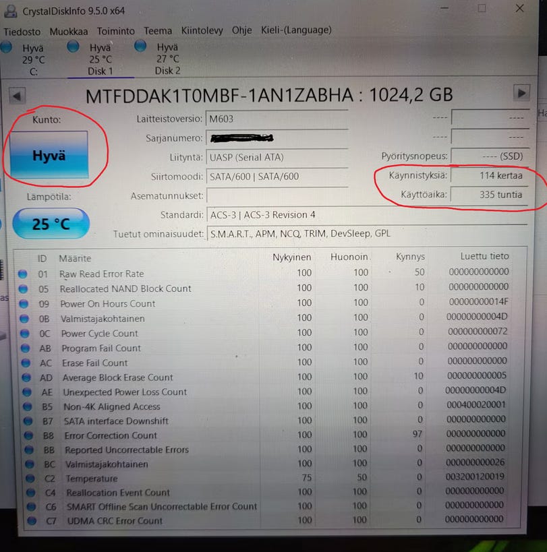Image resolution: width=547 pixels, height=552 pixels.
Task: Click status dot of SMART Offline Scan row
Action: click(31, 507)
